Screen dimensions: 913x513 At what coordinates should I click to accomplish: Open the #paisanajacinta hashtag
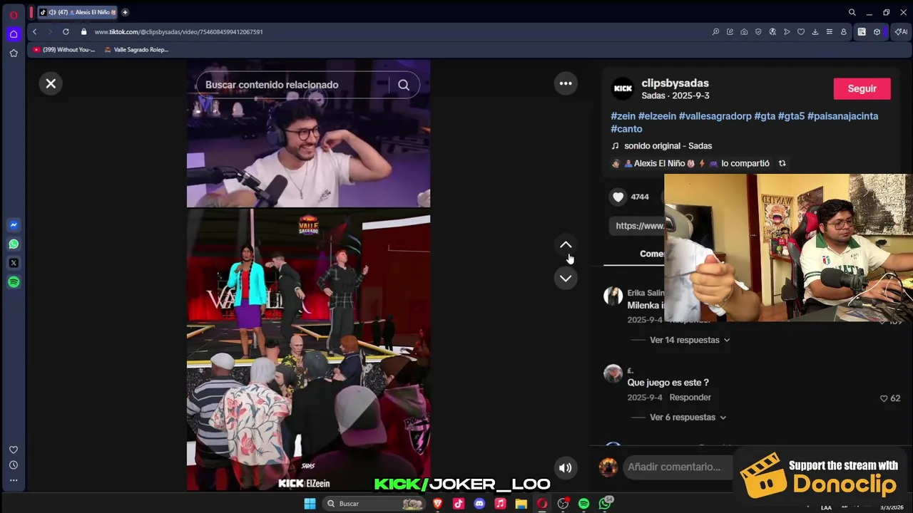tap(842, 116)
